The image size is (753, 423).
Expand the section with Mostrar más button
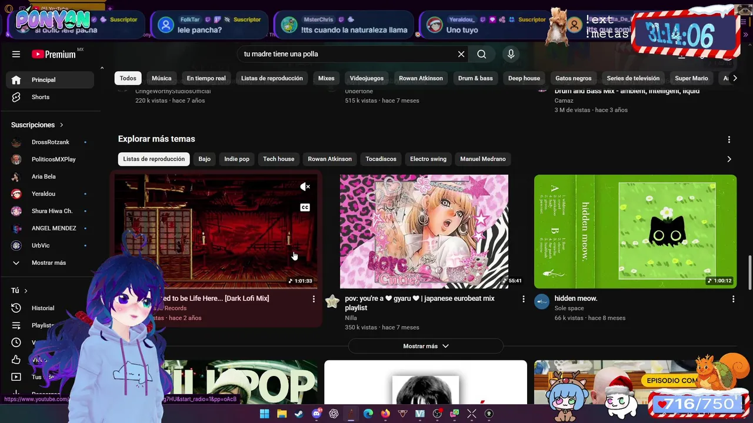pos(425,346)
